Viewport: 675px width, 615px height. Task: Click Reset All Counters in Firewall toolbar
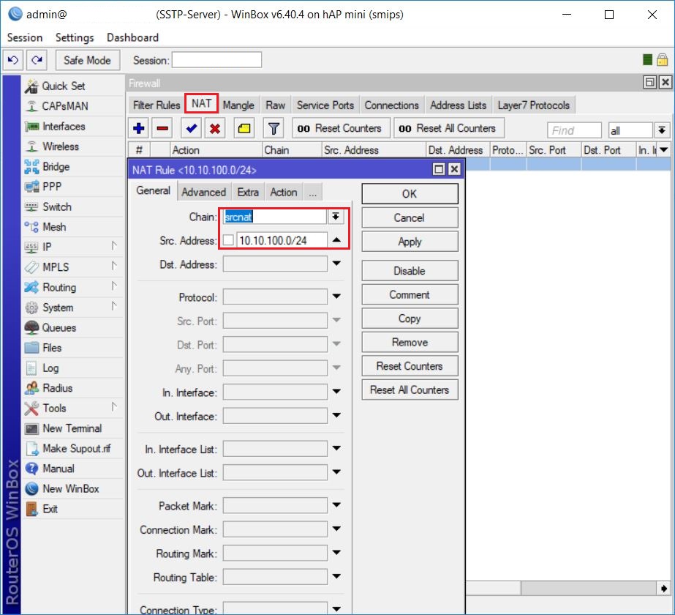click(x=448, y=128)
